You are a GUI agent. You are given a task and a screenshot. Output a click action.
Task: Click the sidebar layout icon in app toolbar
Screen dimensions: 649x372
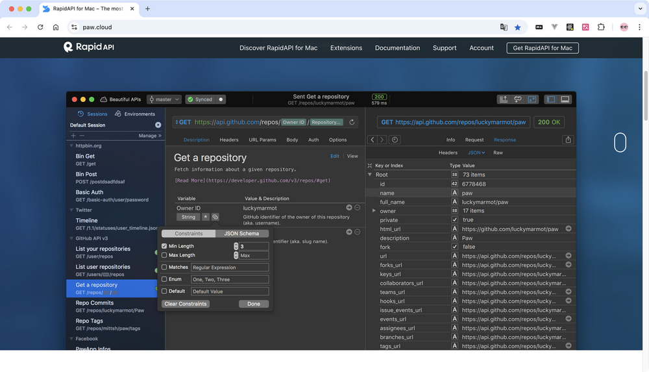point(551,99)
